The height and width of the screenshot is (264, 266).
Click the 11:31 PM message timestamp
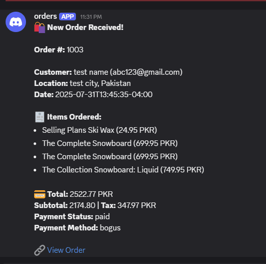point(91,17)
